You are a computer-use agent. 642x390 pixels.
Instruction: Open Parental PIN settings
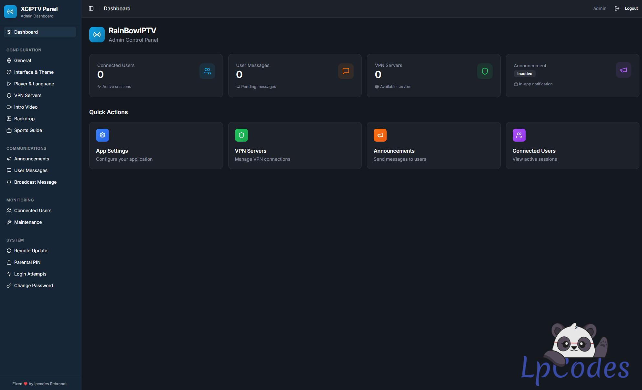[x=27, y=262]
